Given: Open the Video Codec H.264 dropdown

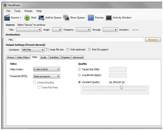Looking at the screenshot, I should pyautogui.click(x=46, y=69).
